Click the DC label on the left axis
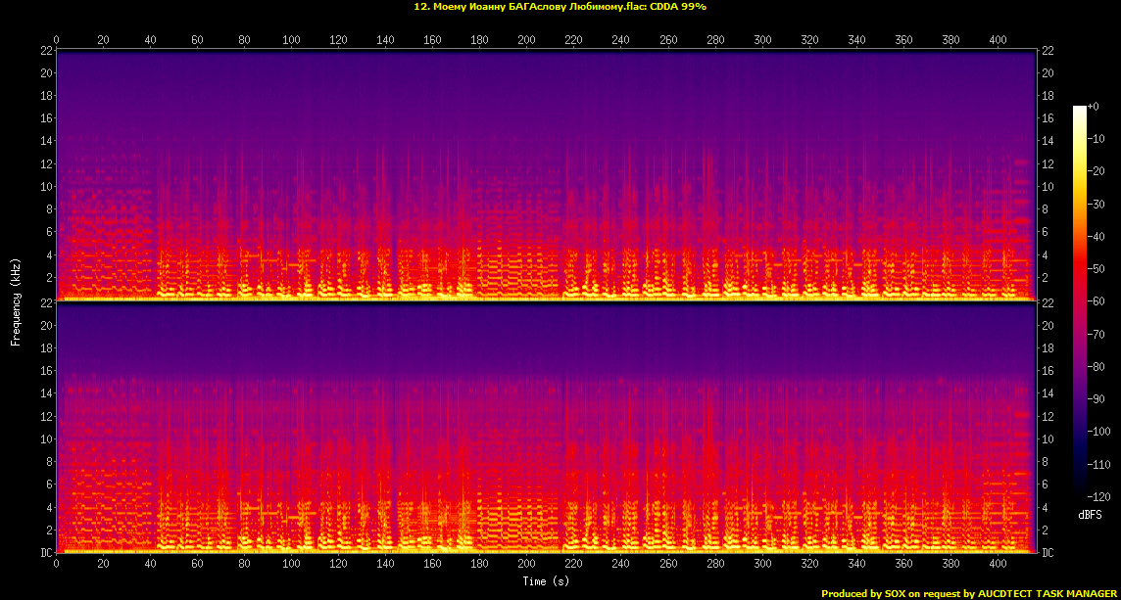The height and width of the screenshot is (600, 1121). tap(46, 553)
